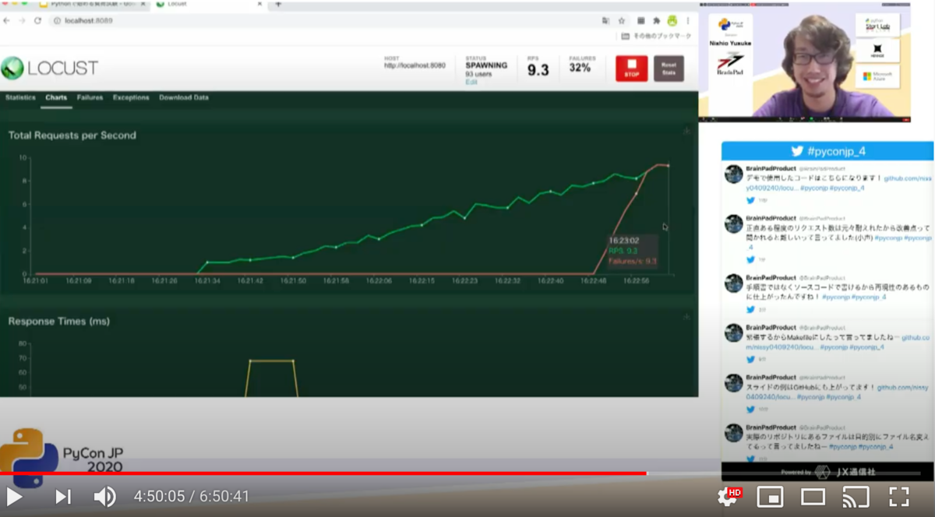Go back in the browser
This screenshot has height=517, width=935.
[x=8, y=20]
